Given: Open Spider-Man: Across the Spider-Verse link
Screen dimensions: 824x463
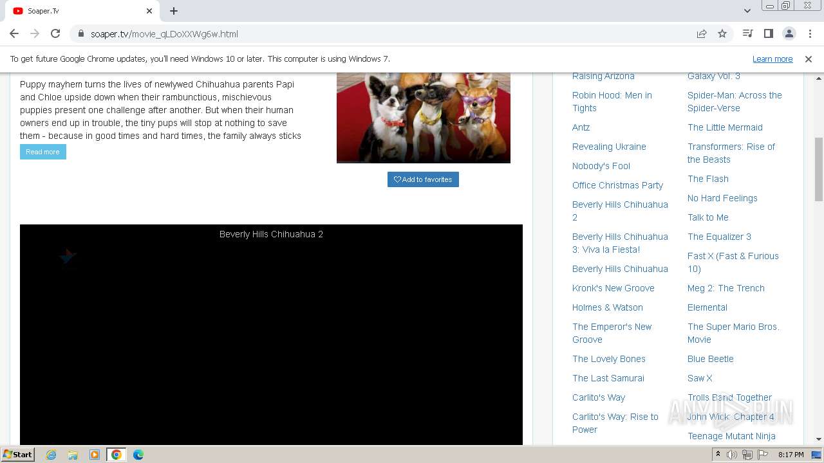Looking at the screenshot, I should point(735,102).
